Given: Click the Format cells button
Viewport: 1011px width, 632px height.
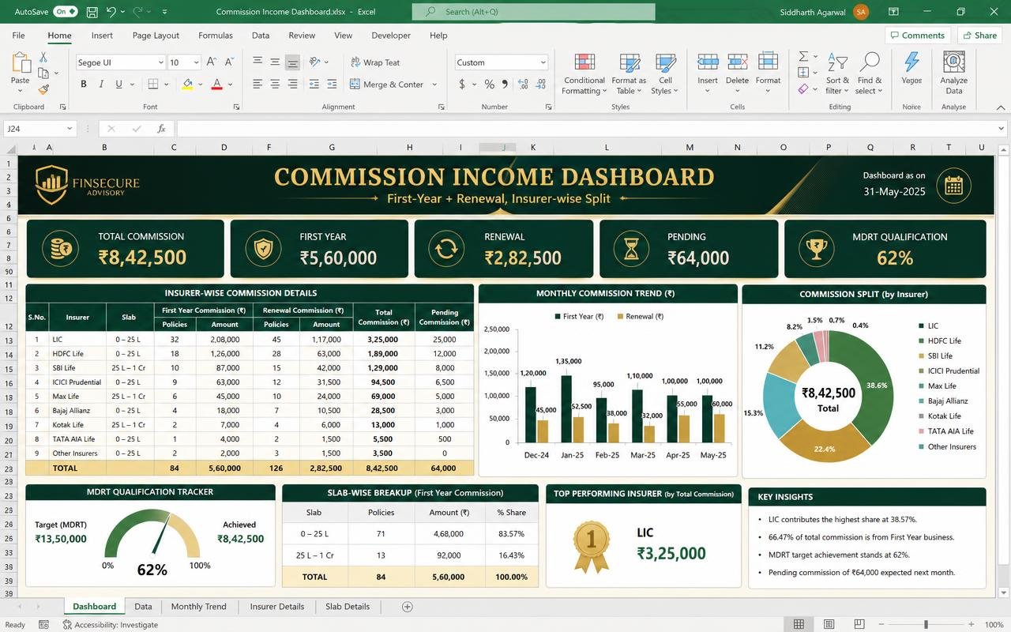Looking at the screenshot, I should [x=768, y=73].
